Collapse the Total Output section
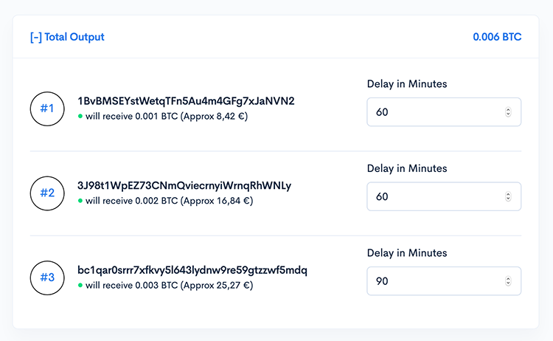The height and width of the screenshot is (341, 553). point(67,37)
